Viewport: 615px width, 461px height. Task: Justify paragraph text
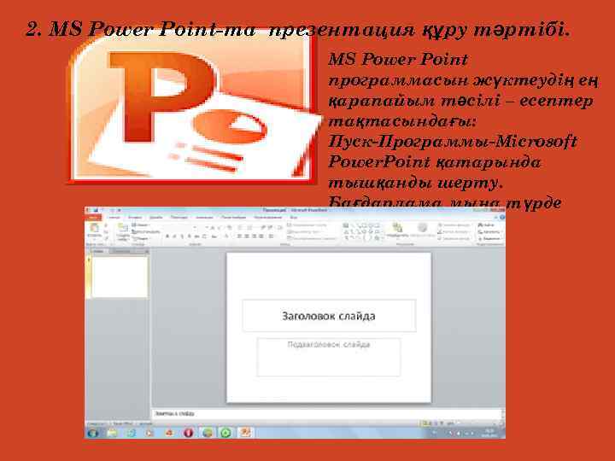[261, 236]
